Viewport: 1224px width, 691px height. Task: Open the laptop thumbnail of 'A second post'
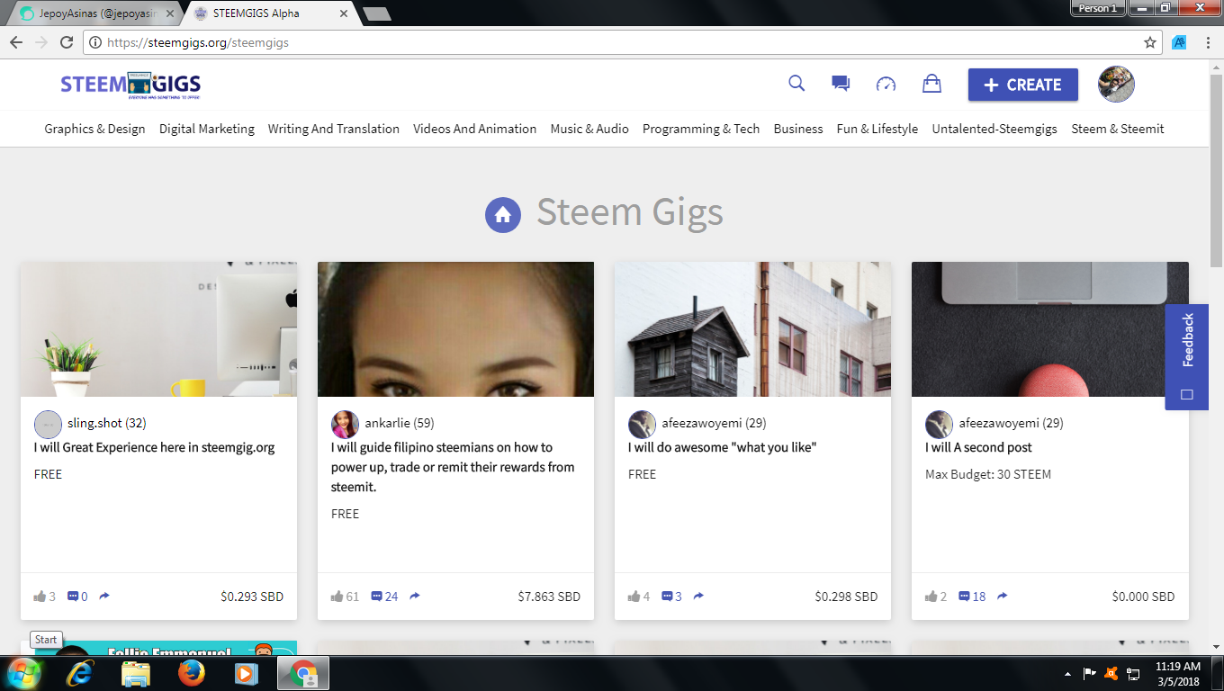pos(1049,329)
